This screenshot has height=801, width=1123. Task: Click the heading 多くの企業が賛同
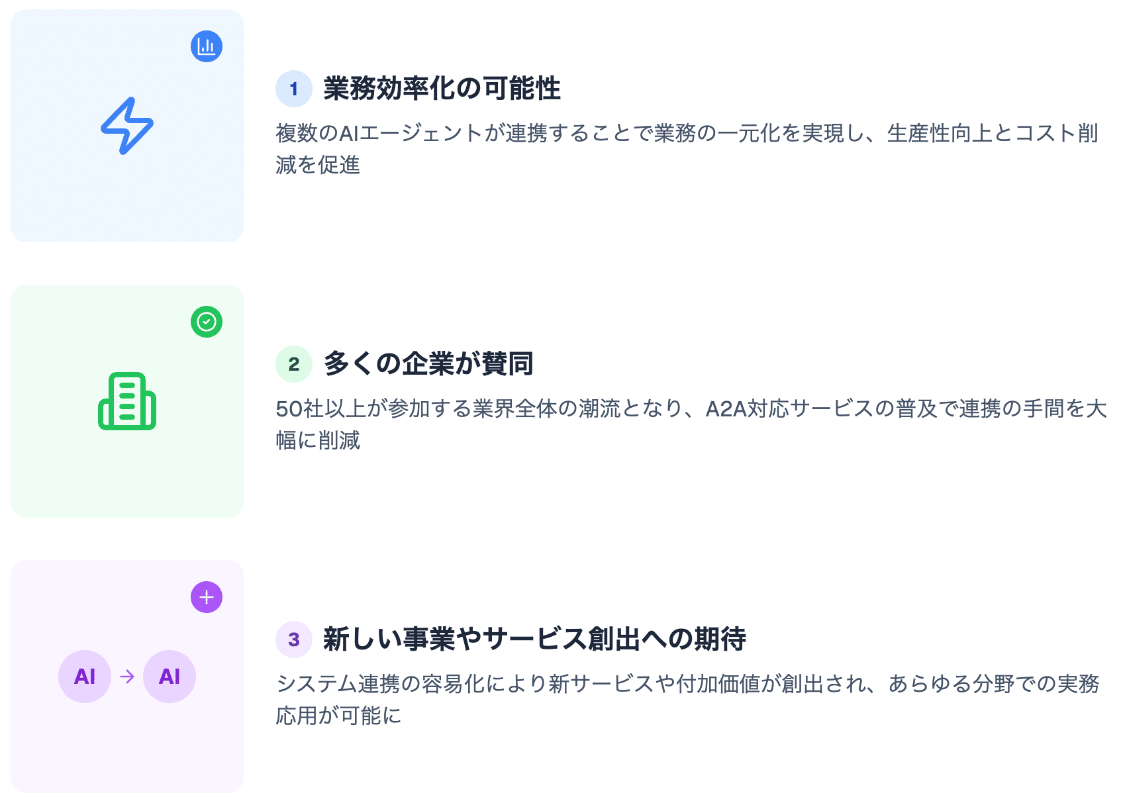pyautogui.click(x=428, y=364)
